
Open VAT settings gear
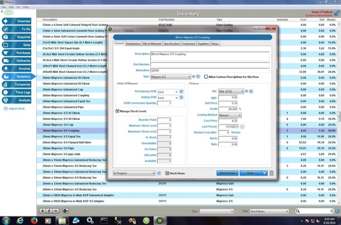tap(251, 91)
